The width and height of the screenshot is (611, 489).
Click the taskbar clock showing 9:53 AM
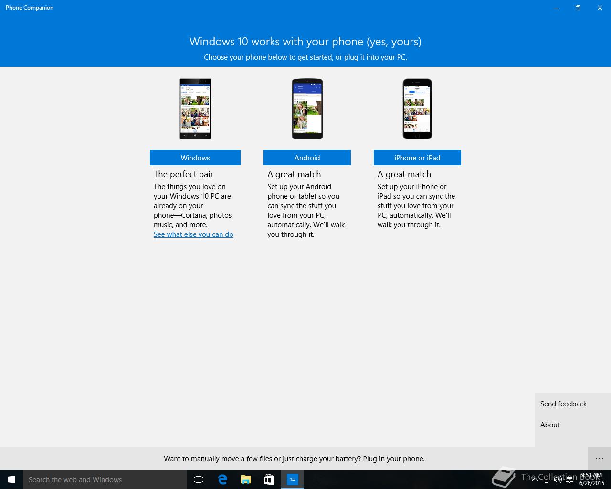(591, 479)
